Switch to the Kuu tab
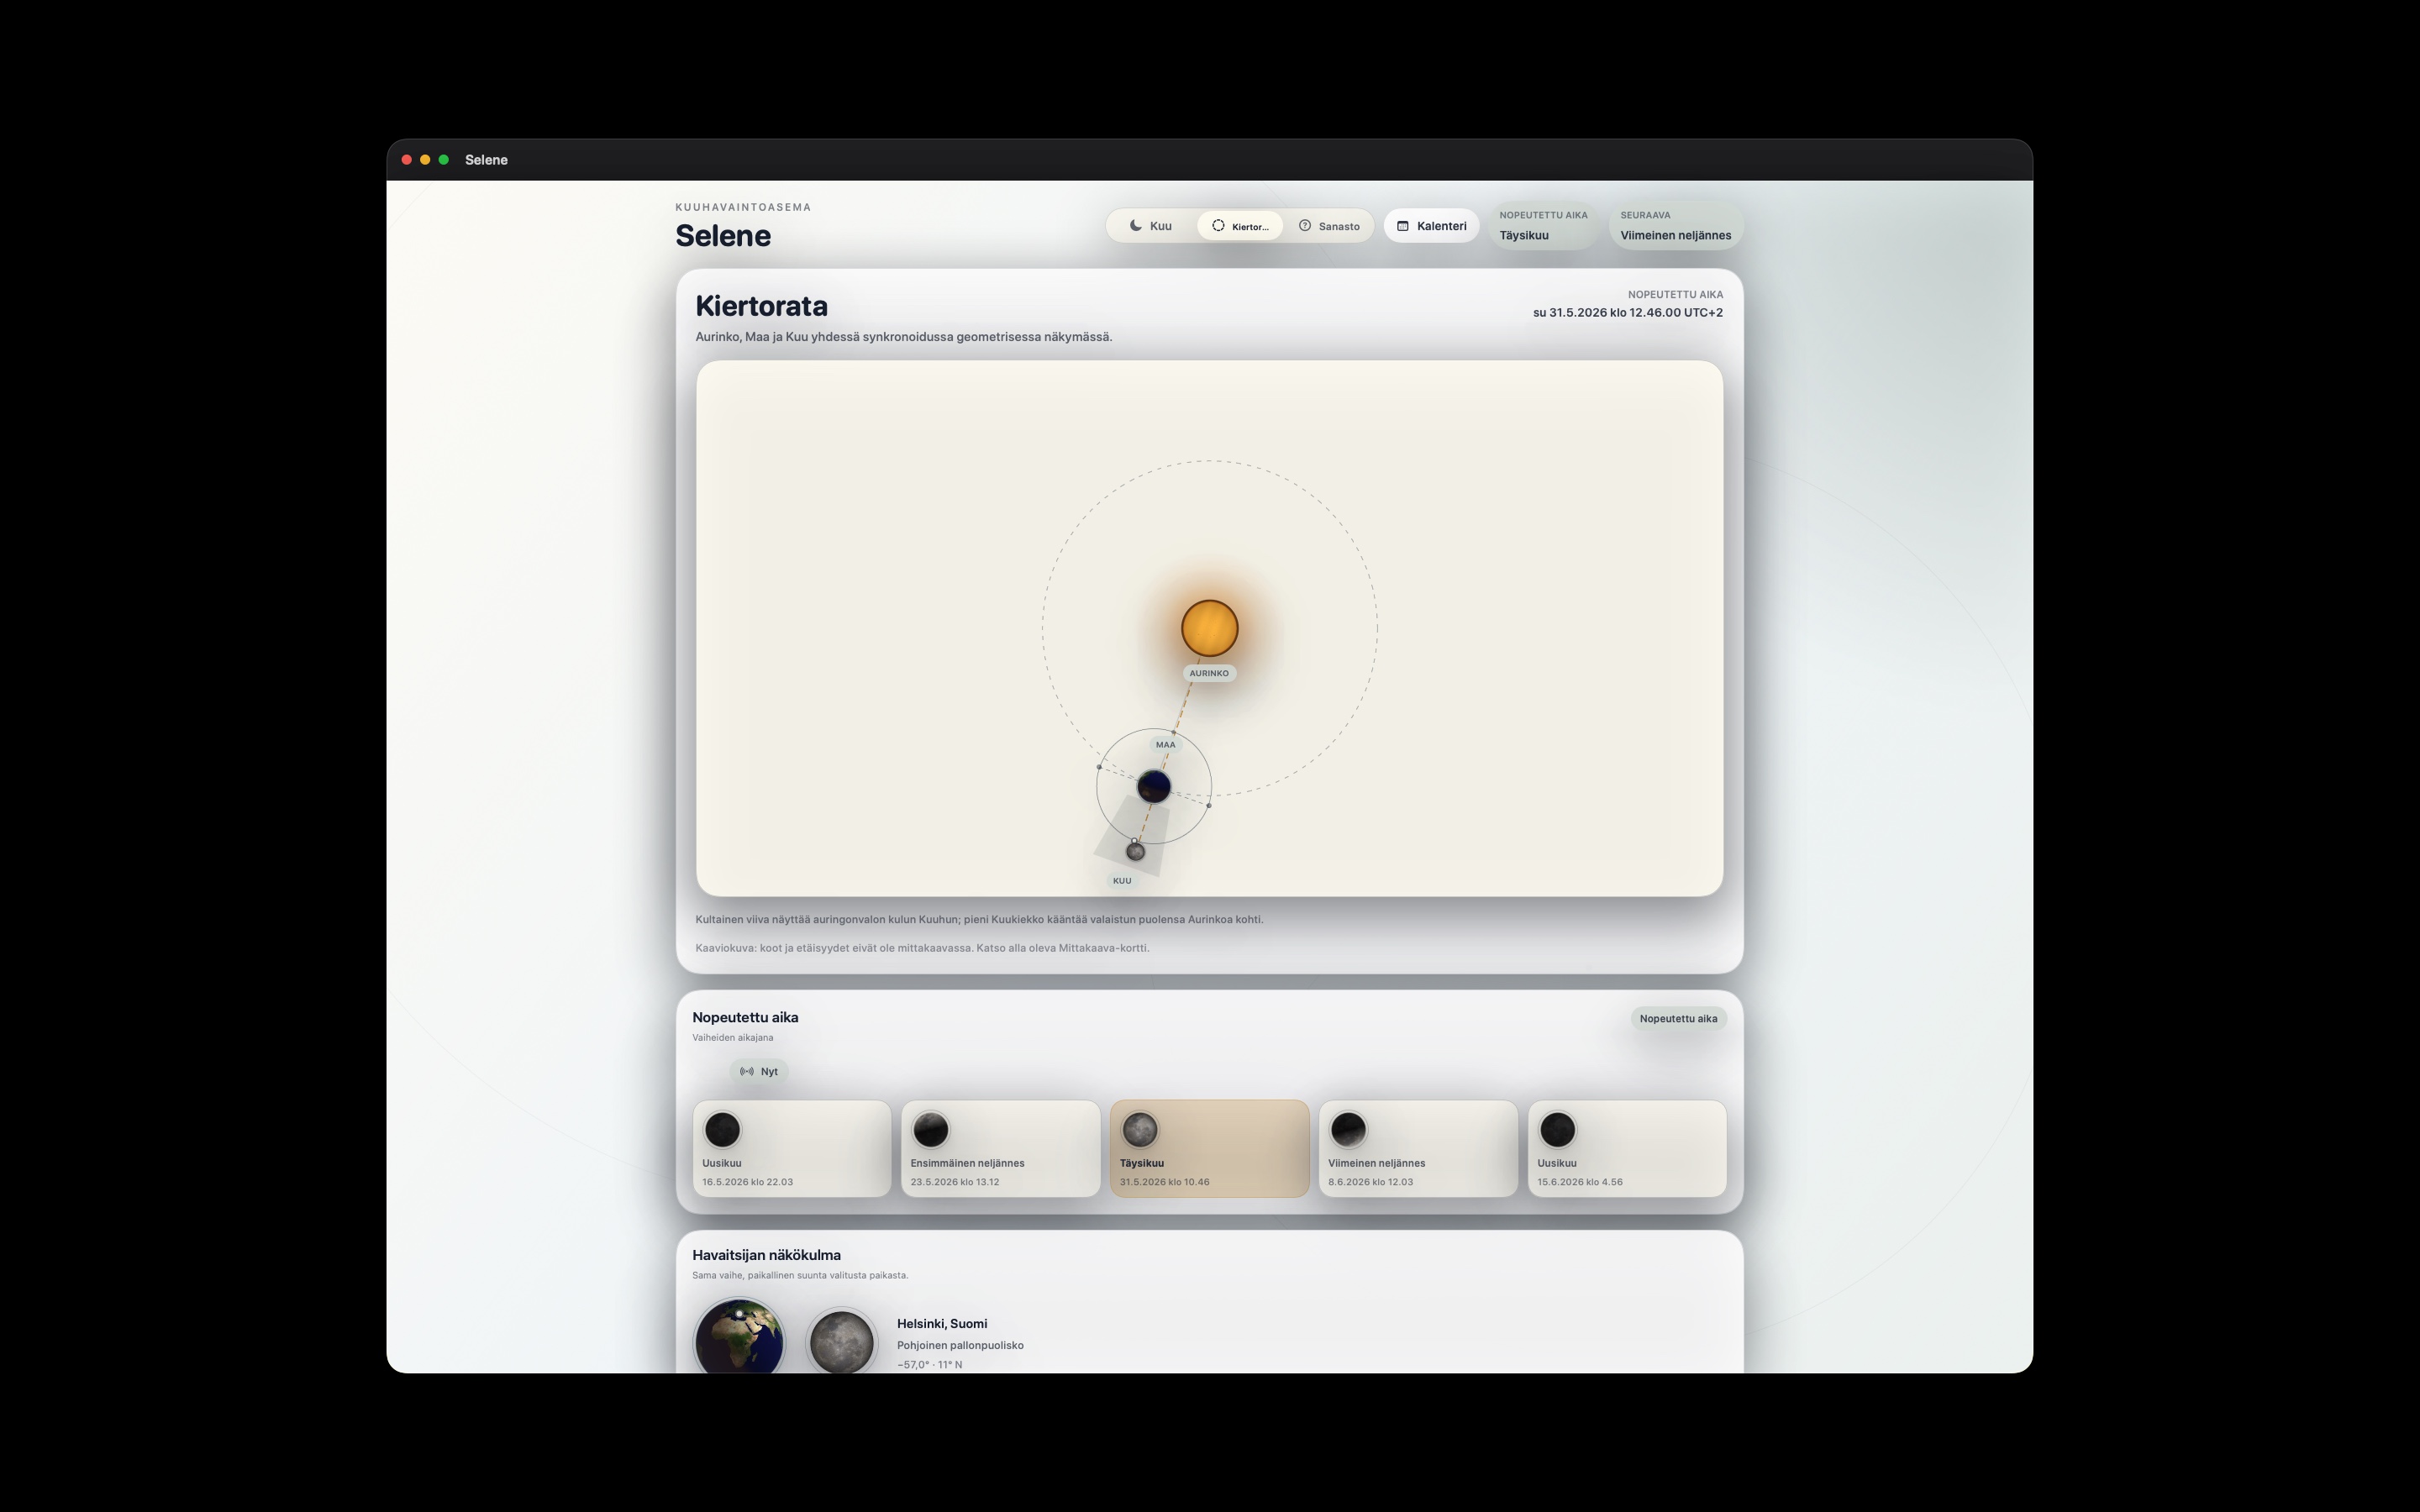 pyautogui.click(x=1151, y=226)
